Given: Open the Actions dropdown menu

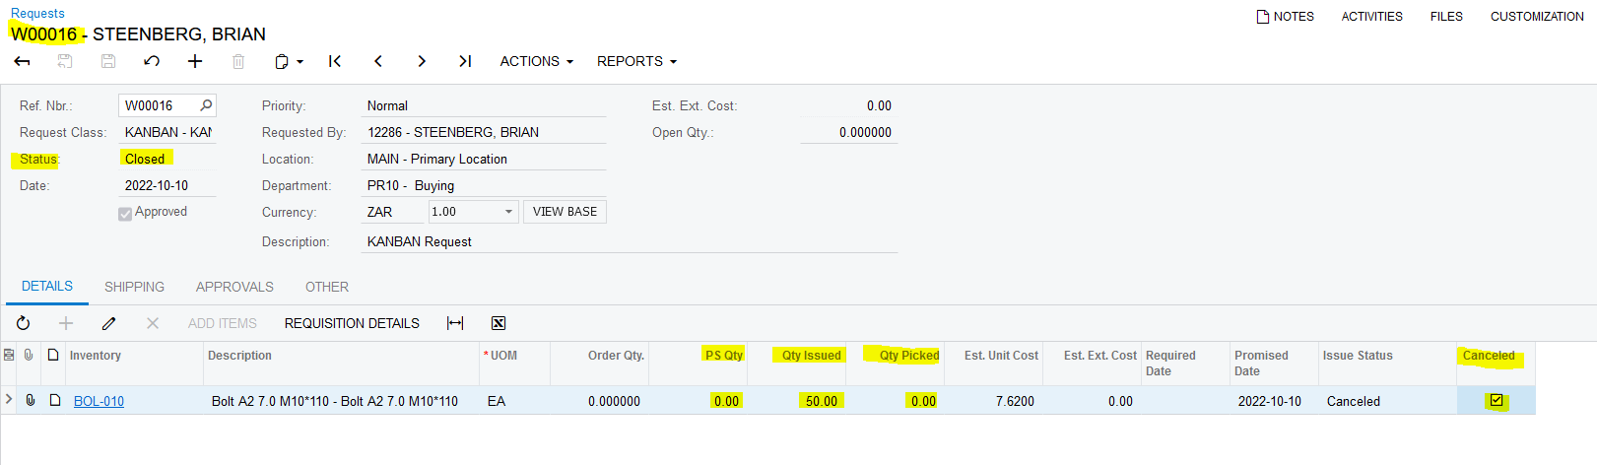Looking at the screenshot, I should 536,61.
